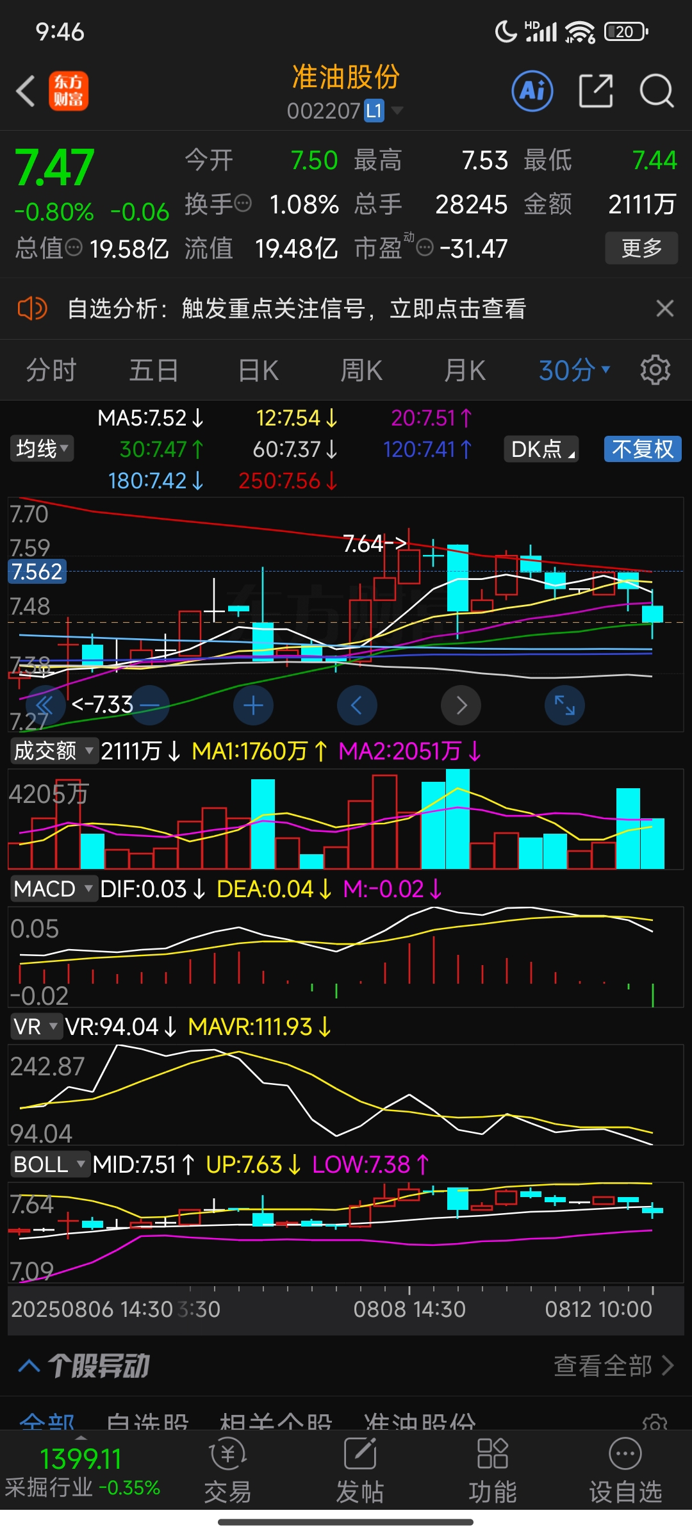Move chart left one candle
This screenshot has width=692, height=1538.
tap(357, 706)
